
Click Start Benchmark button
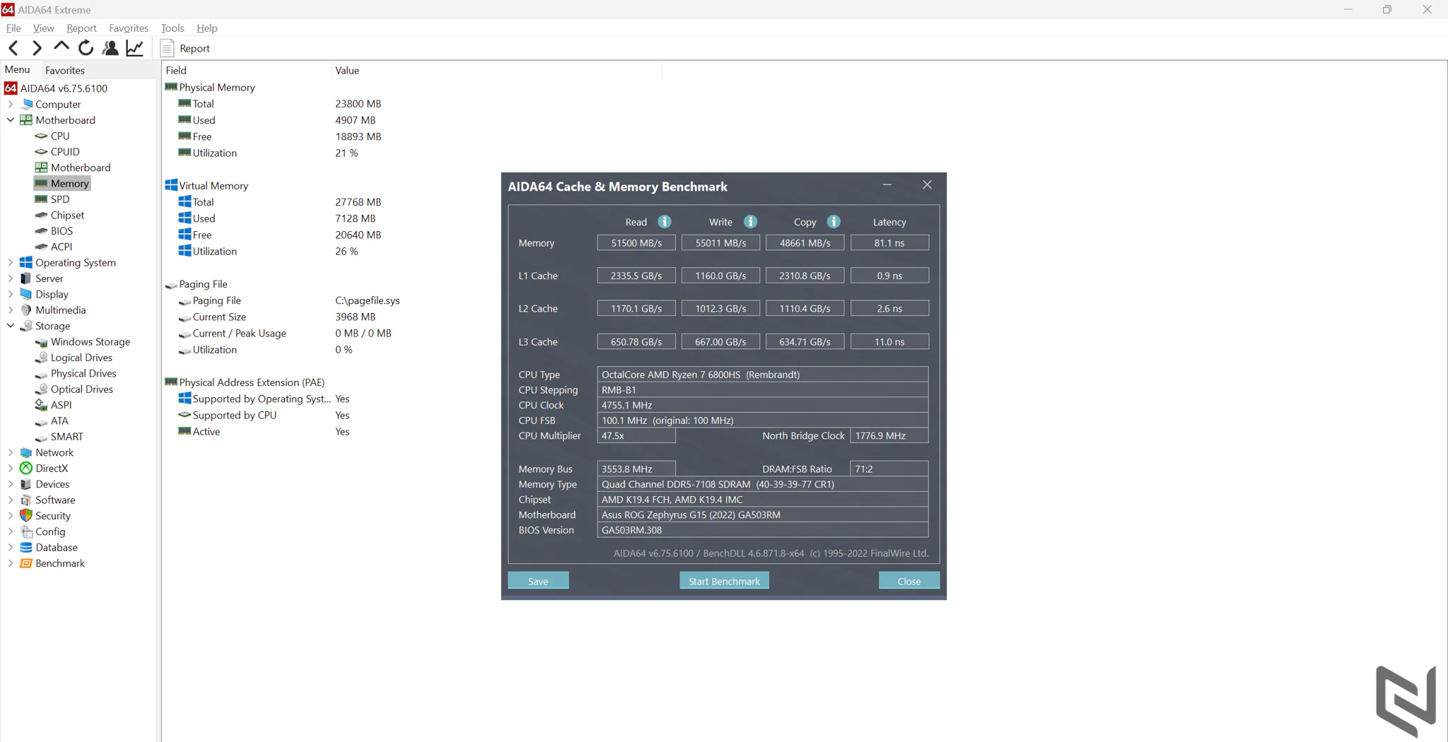coord(724,581)
